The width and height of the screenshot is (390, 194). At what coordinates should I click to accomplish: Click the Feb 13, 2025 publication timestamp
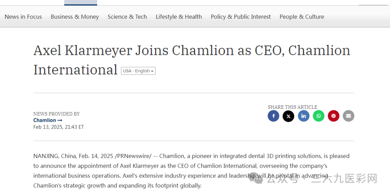coord(59,127)
